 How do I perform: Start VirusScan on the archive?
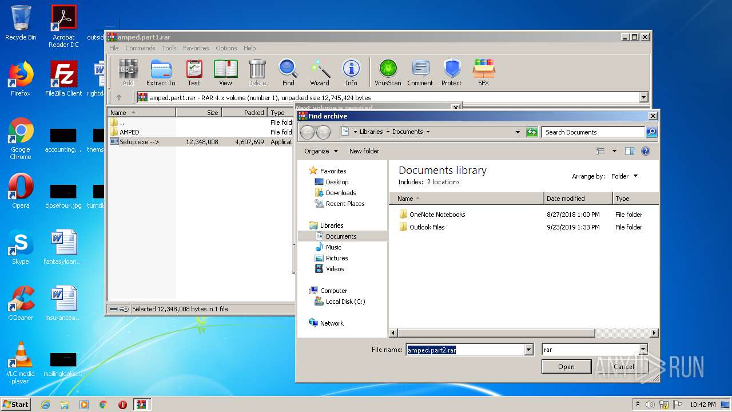(388, 73)
